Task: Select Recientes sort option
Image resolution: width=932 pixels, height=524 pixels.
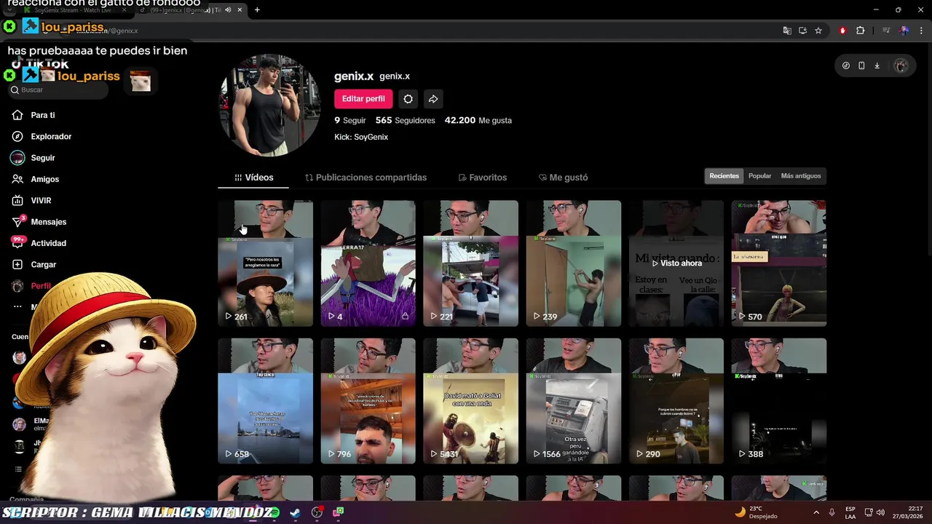Action: tap(724, 176)
